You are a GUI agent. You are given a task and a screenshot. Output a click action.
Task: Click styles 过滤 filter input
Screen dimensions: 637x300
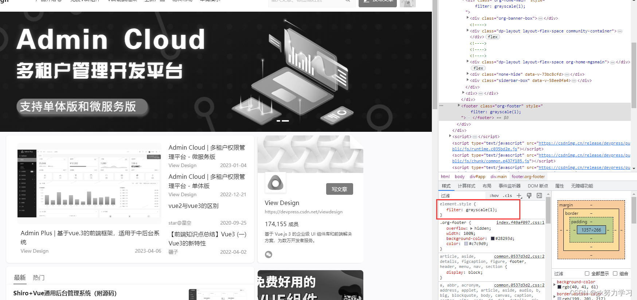pyautogui.click(x=463, y=196)
